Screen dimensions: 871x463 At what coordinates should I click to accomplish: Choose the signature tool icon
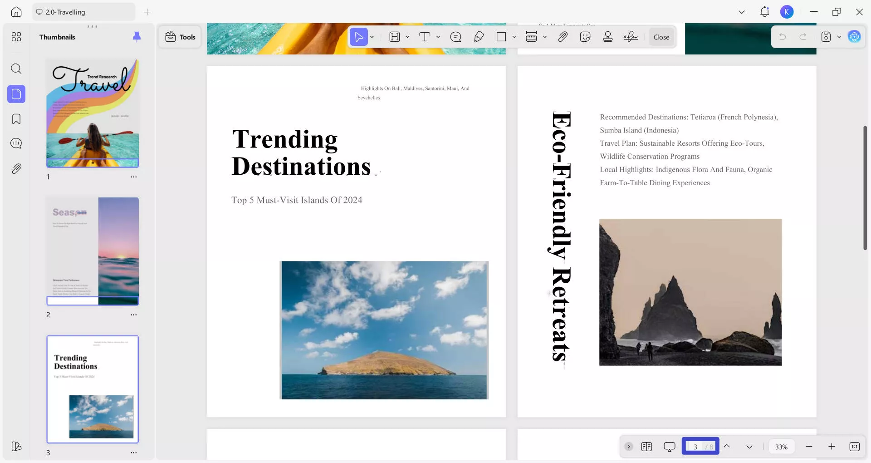631,37
